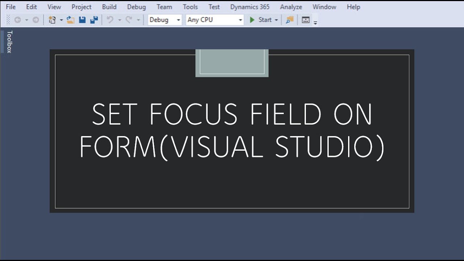Click the Navigate Forward icon
Image resolution: width=464 pixels, height=261 pixels.
(36, 20)
